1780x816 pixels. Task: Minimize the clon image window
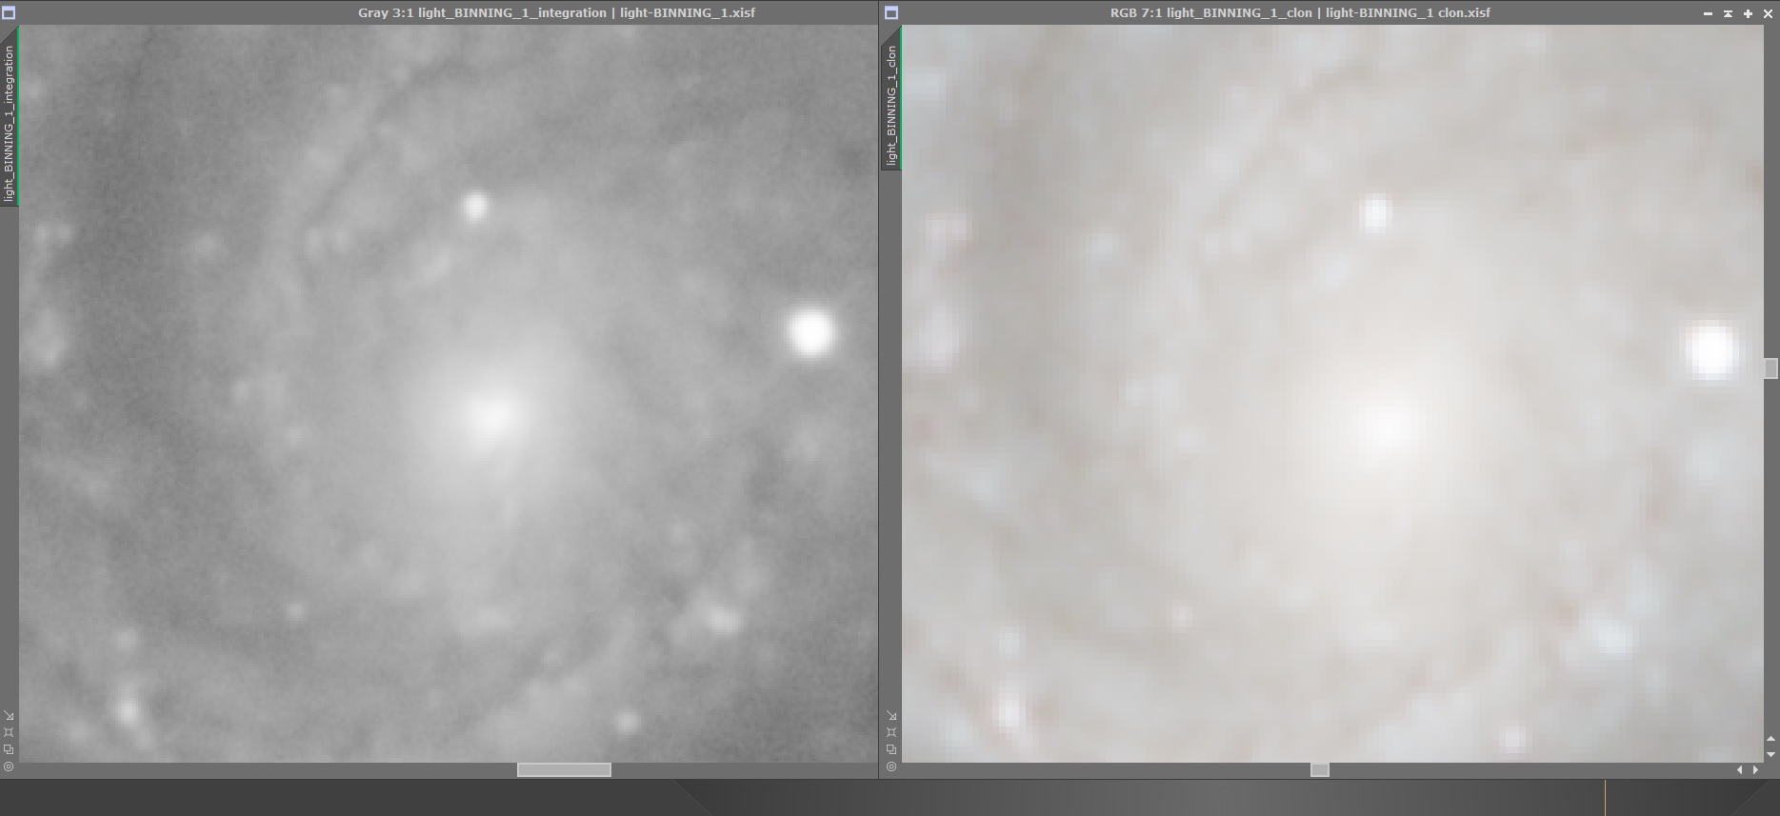[x=1708, y=13]
